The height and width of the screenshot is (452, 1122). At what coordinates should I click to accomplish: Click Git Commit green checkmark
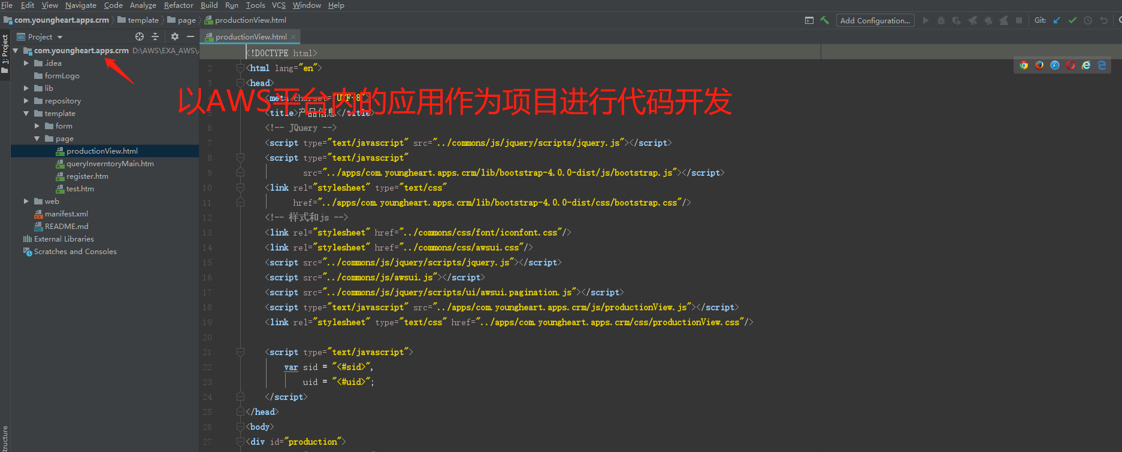click(1072, 20)
